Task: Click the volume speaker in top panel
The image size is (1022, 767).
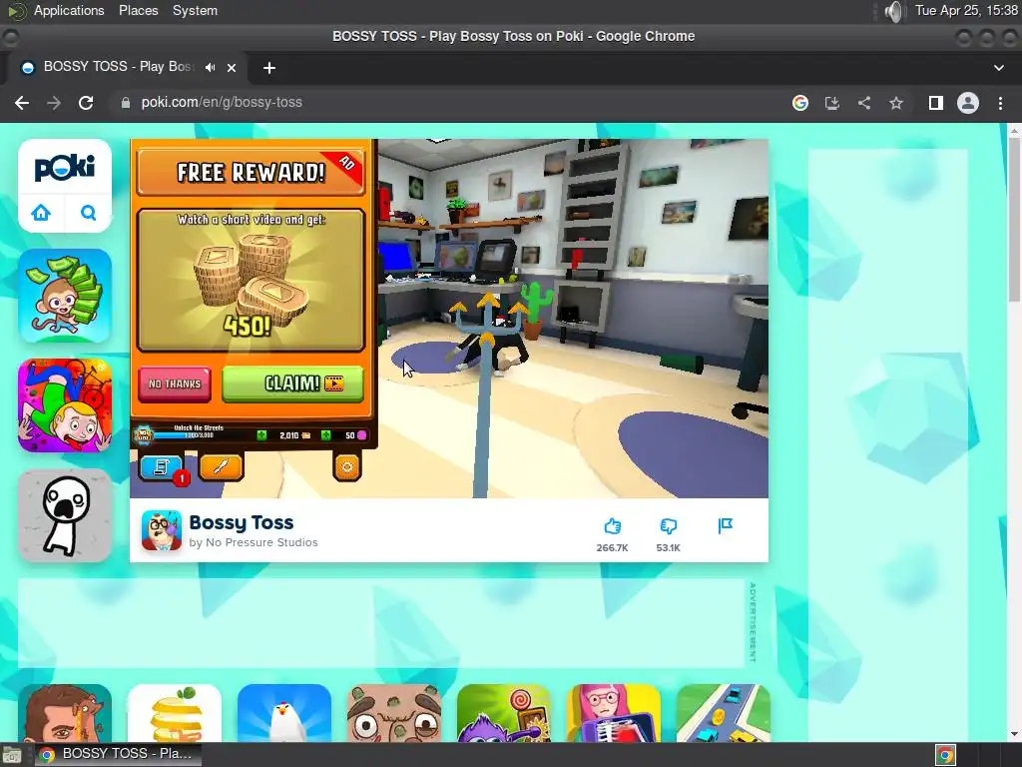Action: [895, 11]
